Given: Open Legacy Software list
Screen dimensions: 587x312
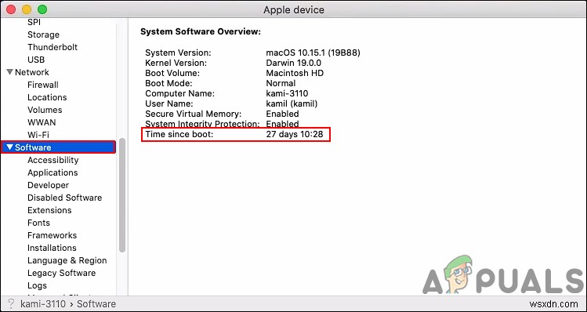Looking at the screenshot, I should coord(61,273).
